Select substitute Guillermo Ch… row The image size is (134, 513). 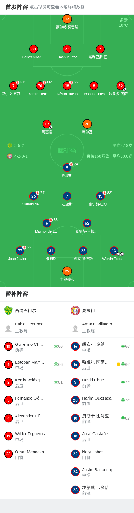click(33, 347)
